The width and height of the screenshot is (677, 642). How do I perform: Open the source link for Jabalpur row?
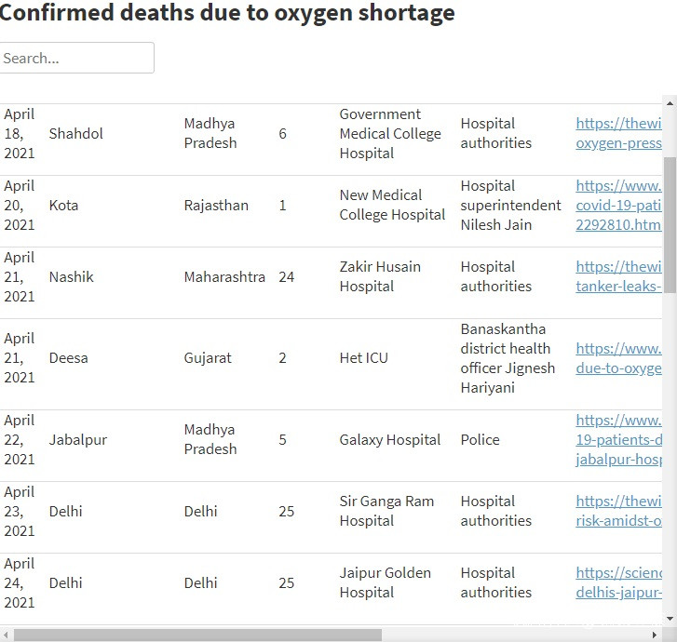pos(618,439)
